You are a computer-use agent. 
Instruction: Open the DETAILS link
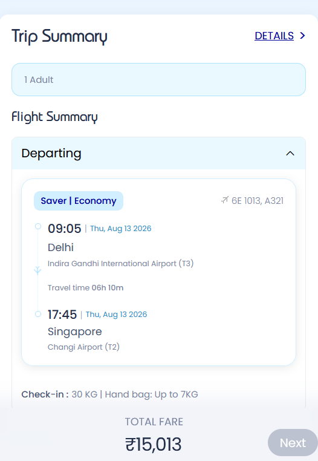pos(274,36)
